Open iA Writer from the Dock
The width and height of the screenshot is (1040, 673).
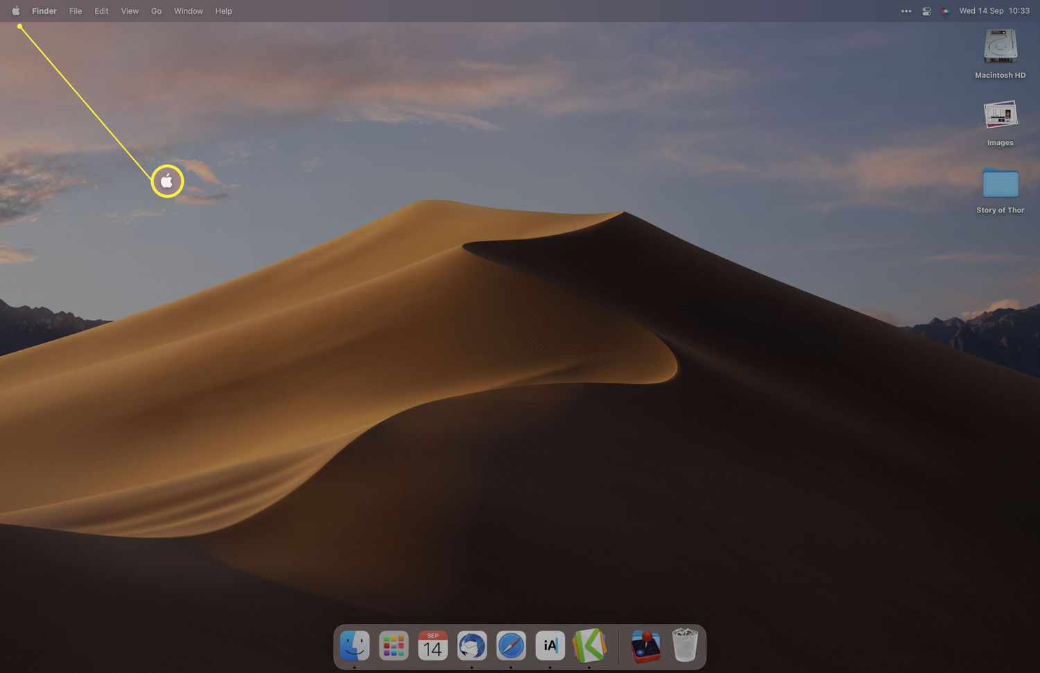tap(551, 646)
